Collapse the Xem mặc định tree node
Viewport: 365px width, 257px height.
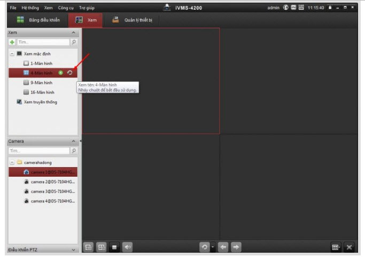pos(12,54)
